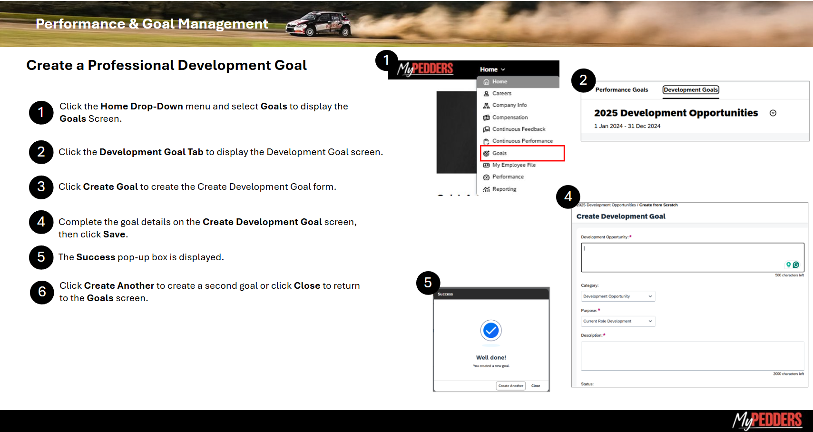Image resolution: width=813 pixels, height=432 pixels.
Task: Click the Goals target icon in the menu
Action: (x=486, y=153)
